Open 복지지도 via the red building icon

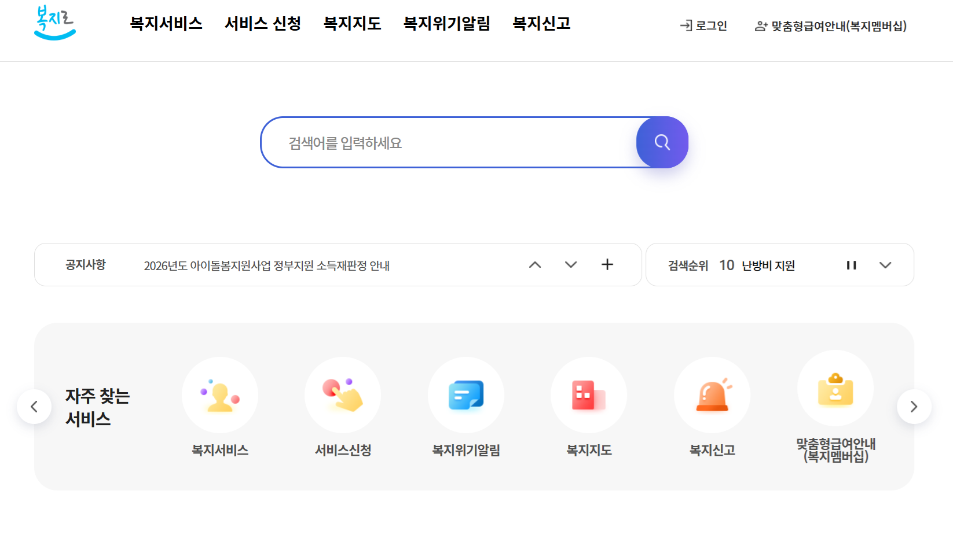tap(589, 395)
